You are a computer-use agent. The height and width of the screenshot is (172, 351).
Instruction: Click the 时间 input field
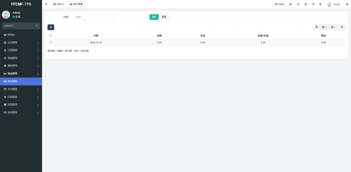click(94, 17)
